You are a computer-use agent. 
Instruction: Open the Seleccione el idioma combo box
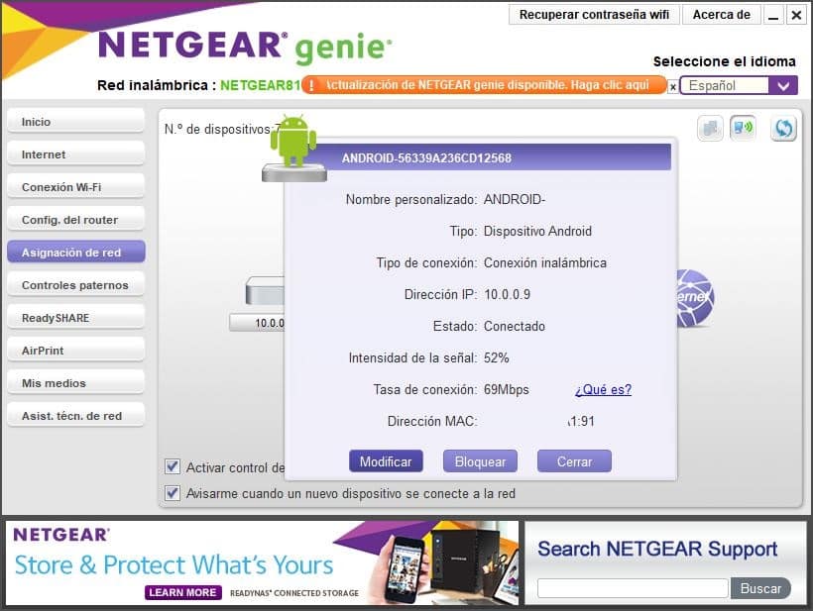[x=739, y=85]
